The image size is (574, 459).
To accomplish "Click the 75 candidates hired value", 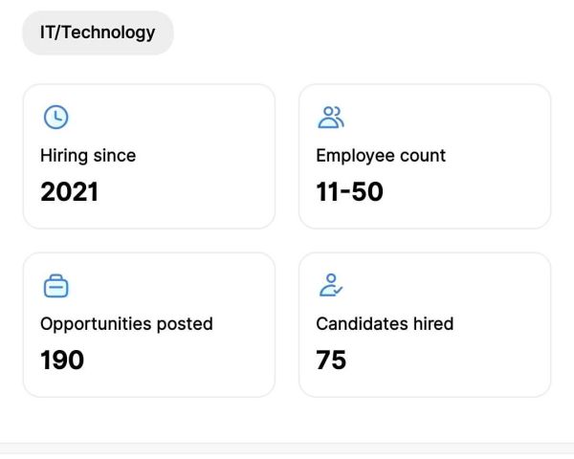I will point(331,361).
